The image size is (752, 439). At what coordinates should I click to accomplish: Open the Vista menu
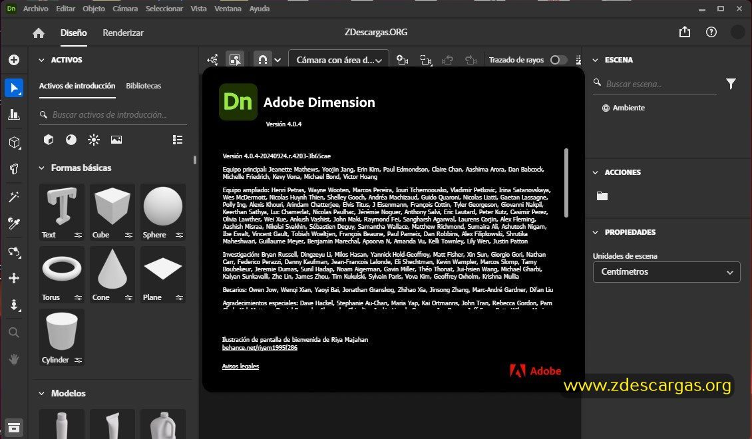pyautogui.click(x=198, y=9)
